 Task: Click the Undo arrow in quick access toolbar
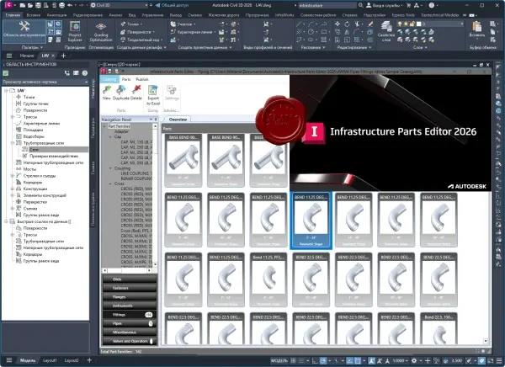(70, 5)
